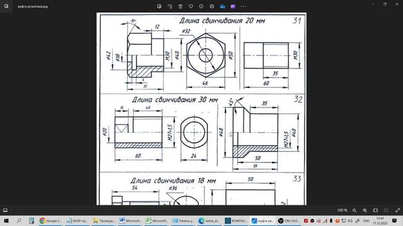Screen dimensions: 403x226
Task: Delete the image with the trash icon
Action: 181,6
